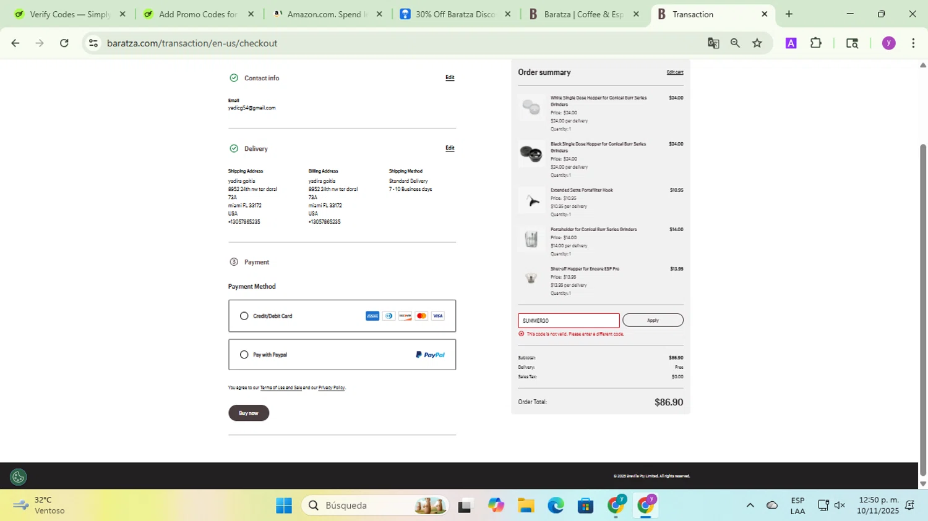Click the Black Single Dose Hopper thumbnail
The height and width of the screenshot is (521, 928).
pyautogui.click(x=531, y=153)
